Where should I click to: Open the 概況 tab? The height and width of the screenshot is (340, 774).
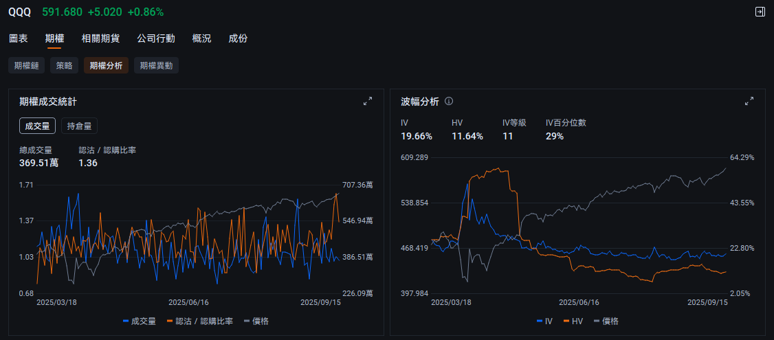(x=202, y=38)
